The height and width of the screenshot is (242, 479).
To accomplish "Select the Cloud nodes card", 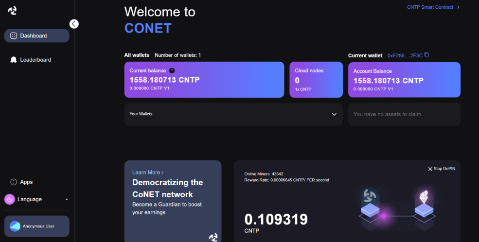I will click(316, 80).
